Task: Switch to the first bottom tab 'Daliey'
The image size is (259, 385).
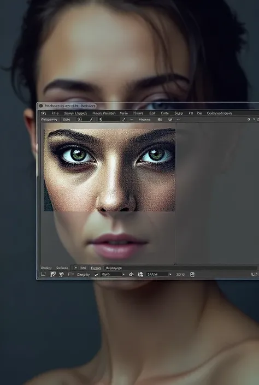Action: (x=46, y=268)
